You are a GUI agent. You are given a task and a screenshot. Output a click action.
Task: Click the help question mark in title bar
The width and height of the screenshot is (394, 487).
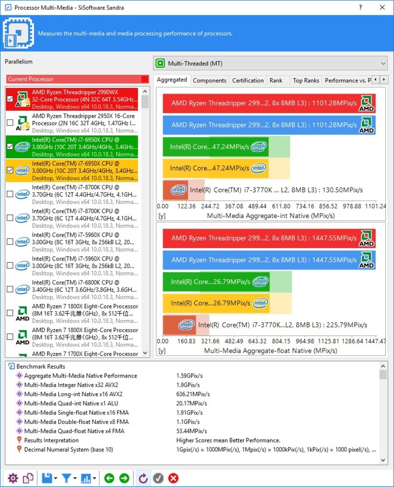(x=360, y=7)
